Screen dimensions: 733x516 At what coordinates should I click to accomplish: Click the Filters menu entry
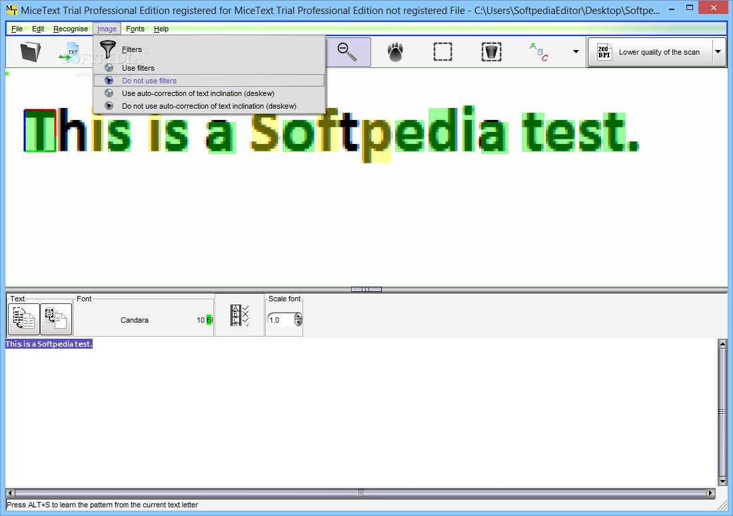(x=132, y=49)
